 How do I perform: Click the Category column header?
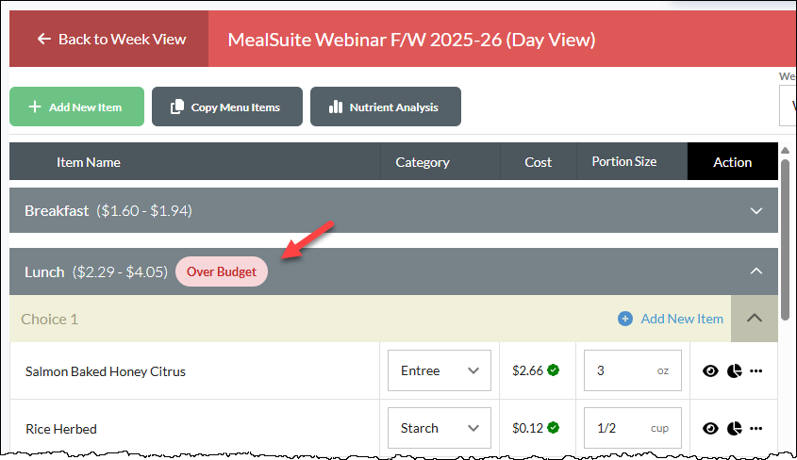423,162
